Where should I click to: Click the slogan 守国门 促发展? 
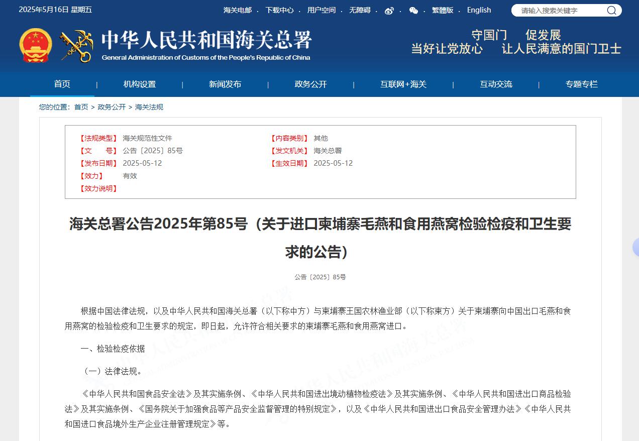[x=516, y=35]
